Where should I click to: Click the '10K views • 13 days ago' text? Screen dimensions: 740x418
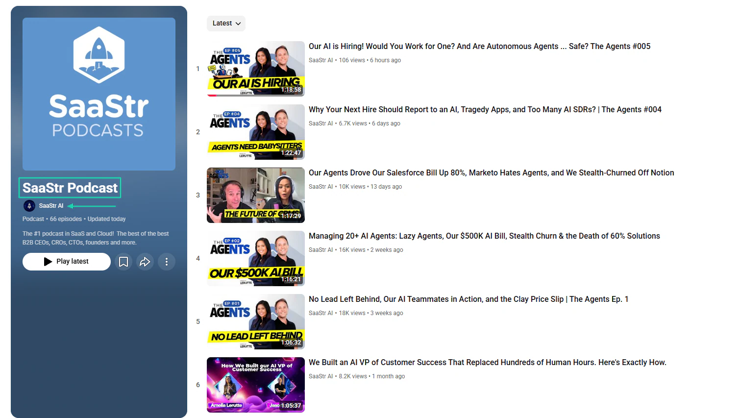(x=370, y=187)
